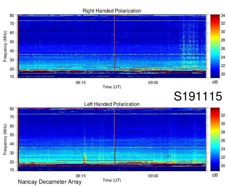Image resolution: width=229 pixels, height=186 pixels.
Task: Click the 28 value on upper color scale
Action: coord(223,40)
